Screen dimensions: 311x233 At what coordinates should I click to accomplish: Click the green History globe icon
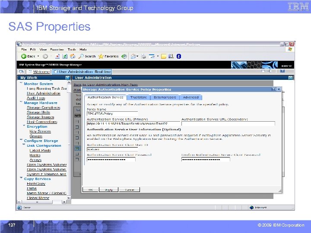(x=124, y=57)
